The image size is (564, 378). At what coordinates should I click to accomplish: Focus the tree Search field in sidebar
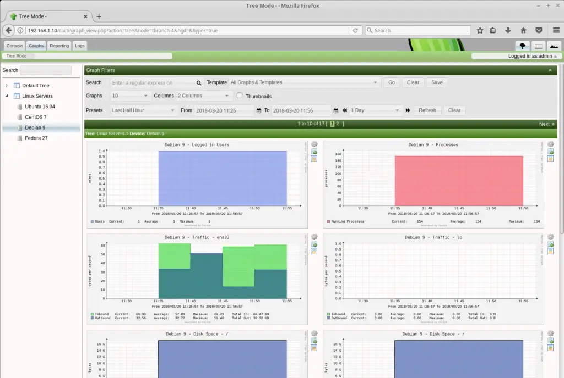pyautogui.click(x=46, y=70)
